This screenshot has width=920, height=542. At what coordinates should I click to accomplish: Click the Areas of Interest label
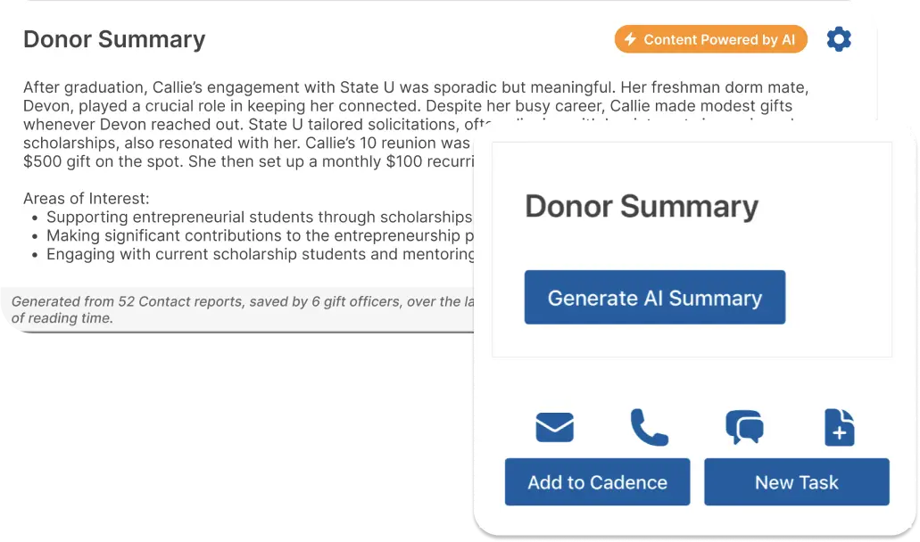pos(87,198)
